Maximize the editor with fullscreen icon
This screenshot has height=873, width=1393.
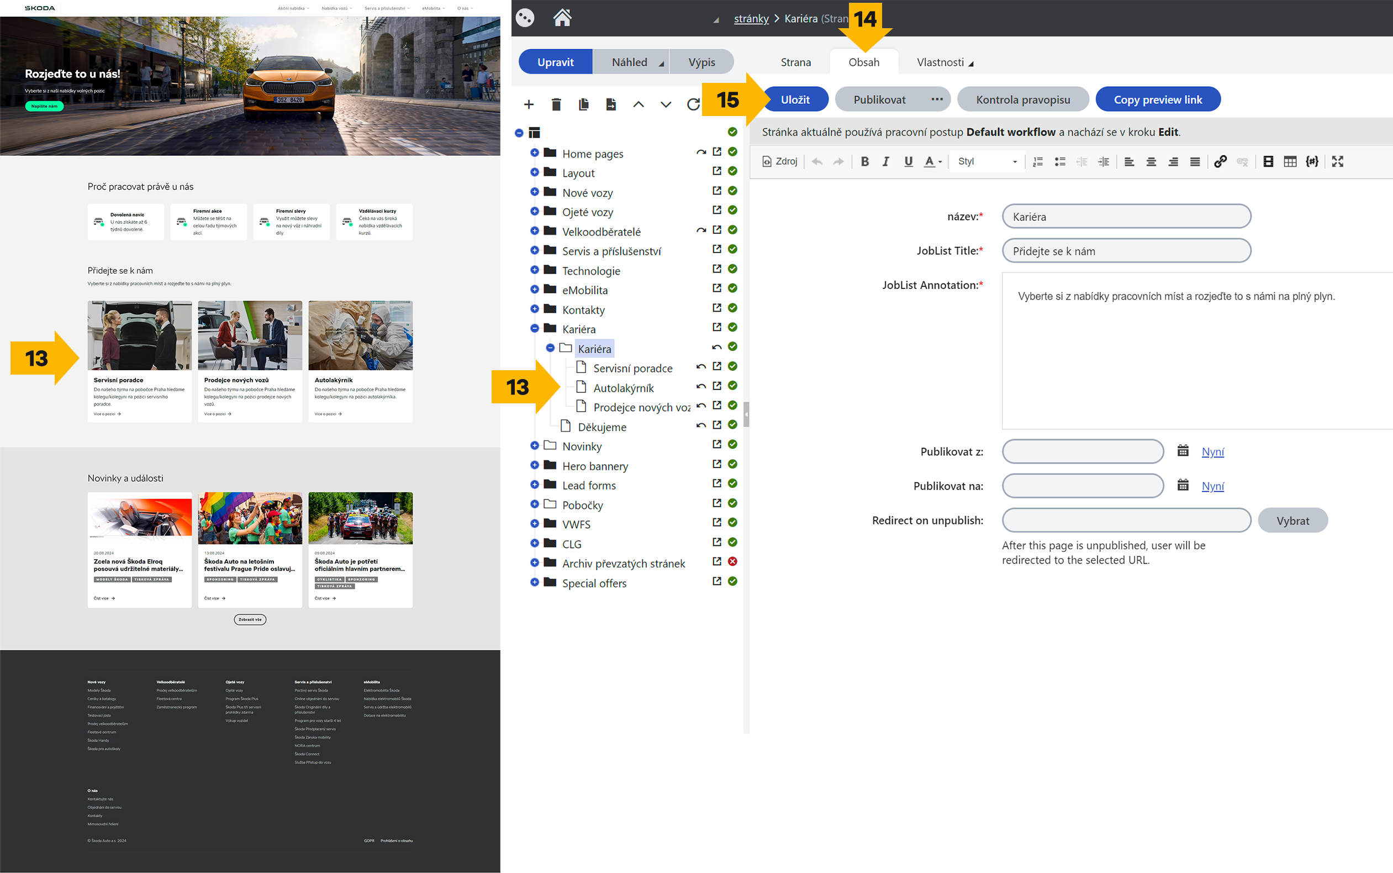1338,162
